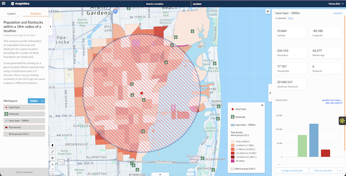Switch to the Layers tab
The height and width of the screenshot is (176, 346).
(x=12, y=13)
